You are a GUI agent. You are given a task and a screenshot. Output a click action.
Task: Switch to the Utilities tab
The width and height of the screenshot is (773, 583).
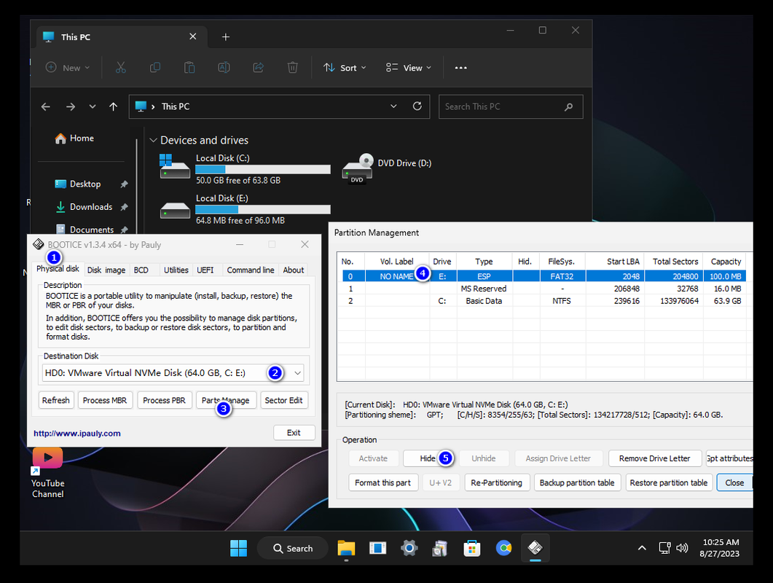(176, 270)
